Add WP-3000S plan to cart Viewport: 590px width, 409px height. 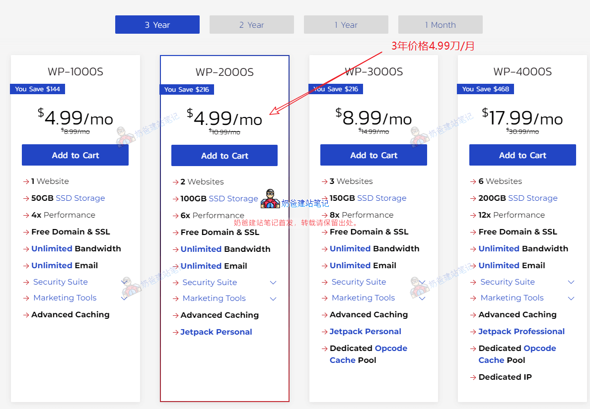pos(373,155)
